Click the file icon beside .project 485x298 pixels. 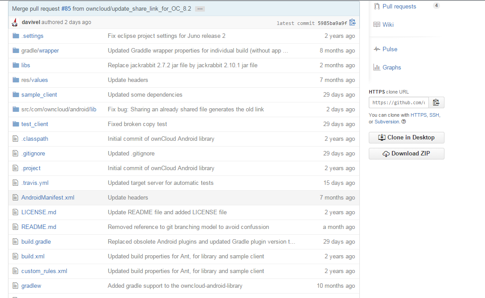pyautogui.click(x=16, y=168)
